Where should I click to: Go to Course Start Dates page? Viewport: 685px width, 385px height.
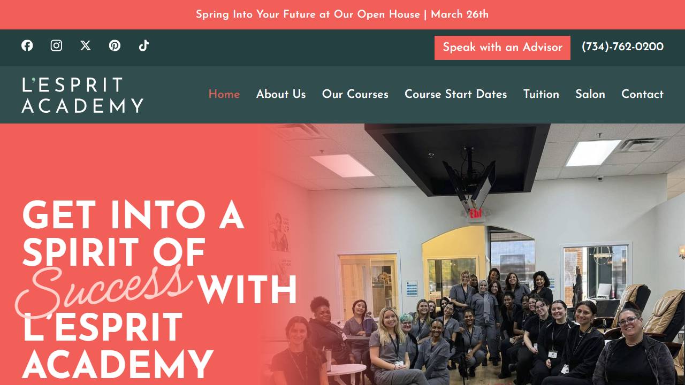pyautogui.click(x=455, y=94)
